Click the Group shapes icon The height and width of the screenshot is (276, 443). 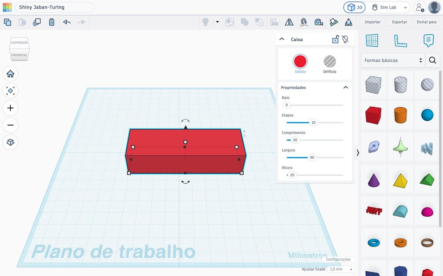click(x=230, y=22)
